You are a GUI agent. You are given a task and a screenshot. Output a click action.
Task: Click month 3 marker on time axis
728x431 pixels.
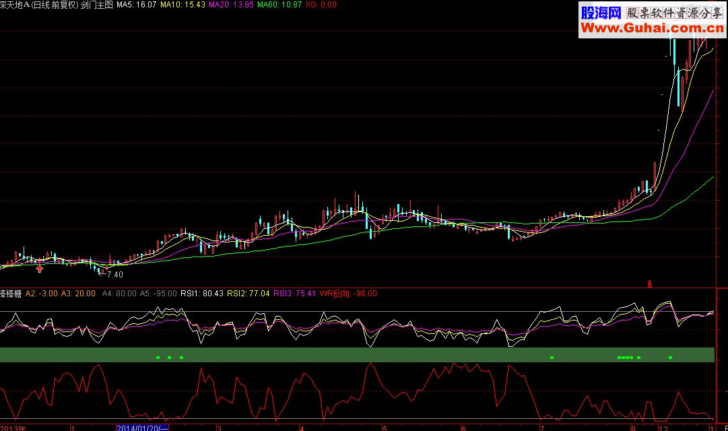click(219, 428)
